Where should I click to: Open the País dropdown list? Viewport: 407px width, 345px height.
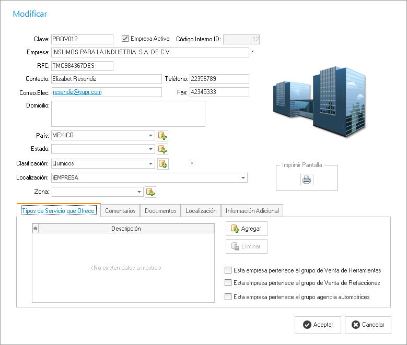tap(150, 136)
